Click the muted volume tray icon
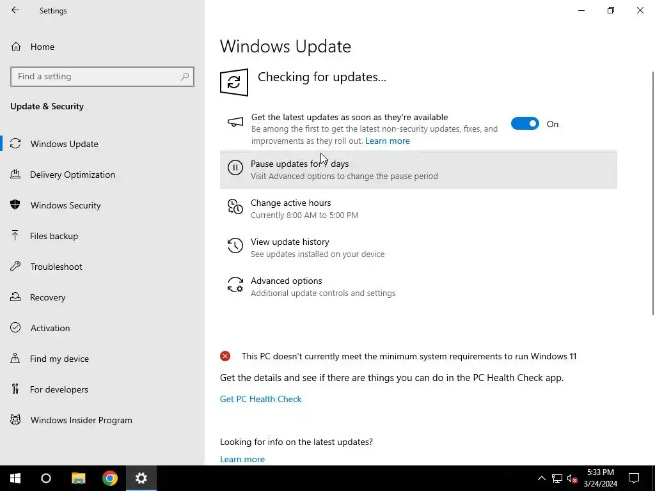The width and height of the screenshot is (655, 491). click(x=572, y=478)
